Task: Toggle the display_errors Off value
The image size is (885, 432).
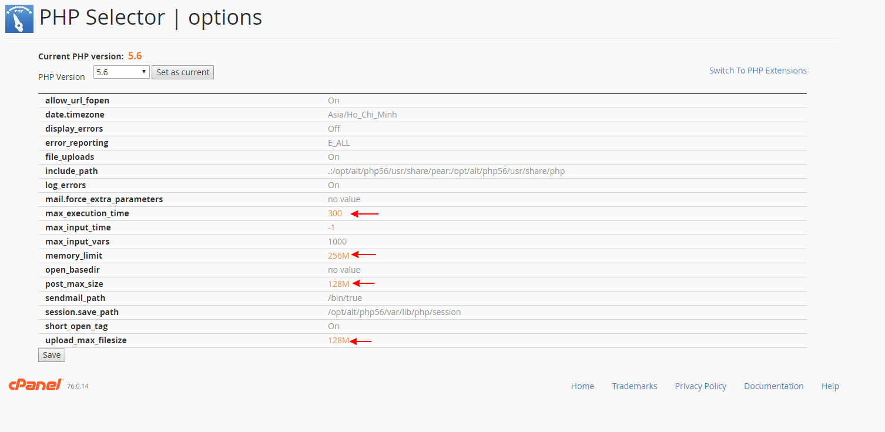Action: 334,129
